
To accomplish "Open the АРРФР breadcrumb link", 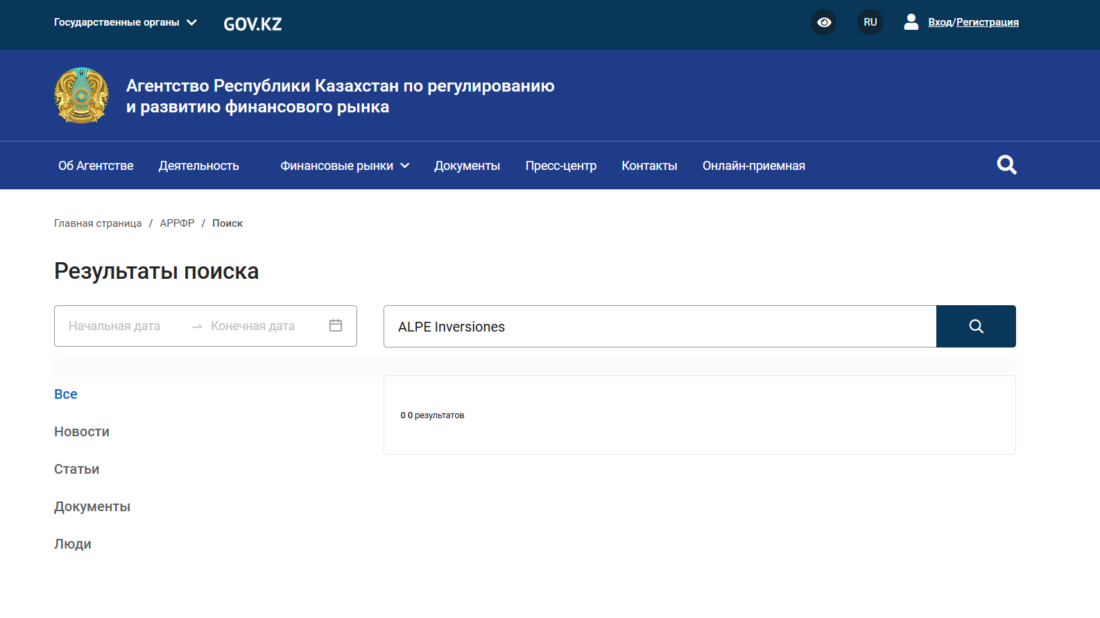I will (177, 223).
